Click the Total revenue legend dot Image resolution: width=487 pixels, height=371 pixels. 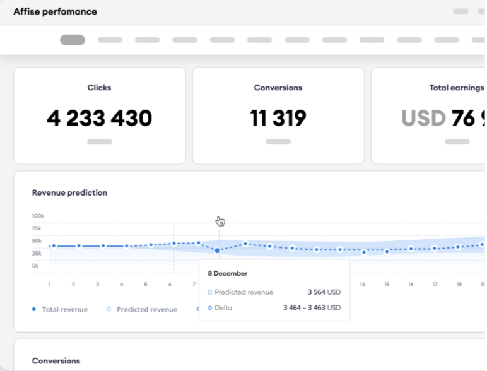click(x=34, y=309)
